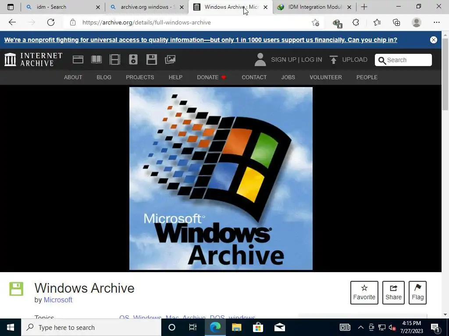
Task: Click the Windows Archive cover image
Action: pyautogui.click(x=221, y=178)
